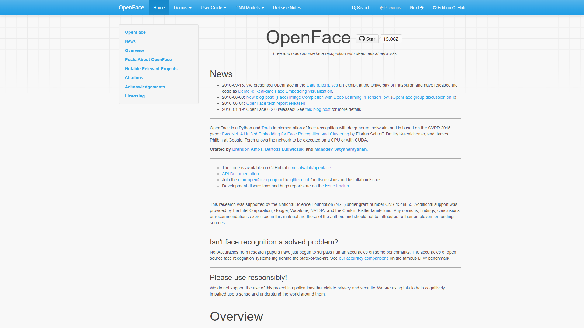Switch to the Home navigation tab
Screen dimensions: 584x328
[x=158, y=8]
